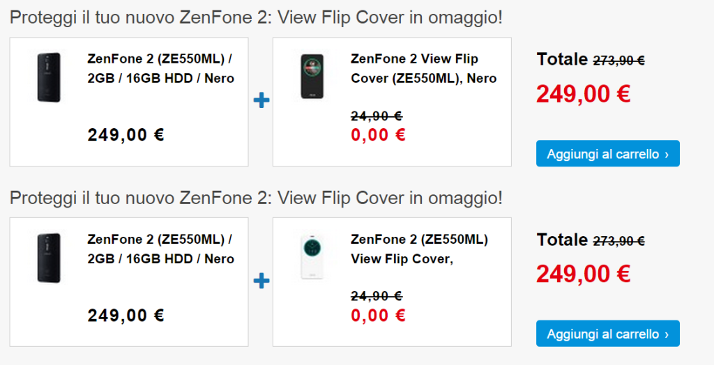Click the red 0,00 € price of the black cover
This screenshot has width=714, height=365.
pyautogui.click(x=379, y=134)
